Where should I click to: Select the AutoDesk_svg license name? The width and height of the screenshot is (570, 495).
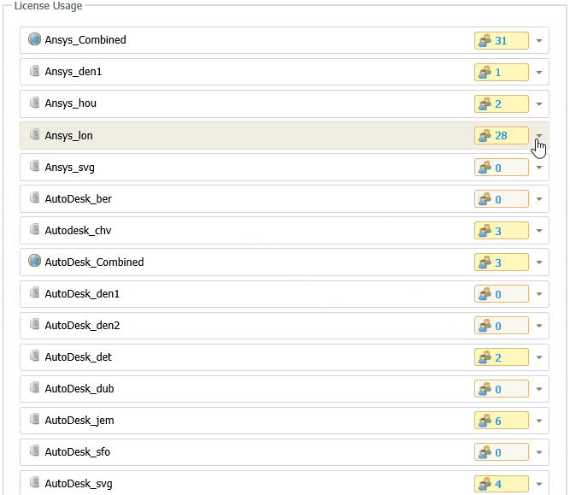pos(79,484)
